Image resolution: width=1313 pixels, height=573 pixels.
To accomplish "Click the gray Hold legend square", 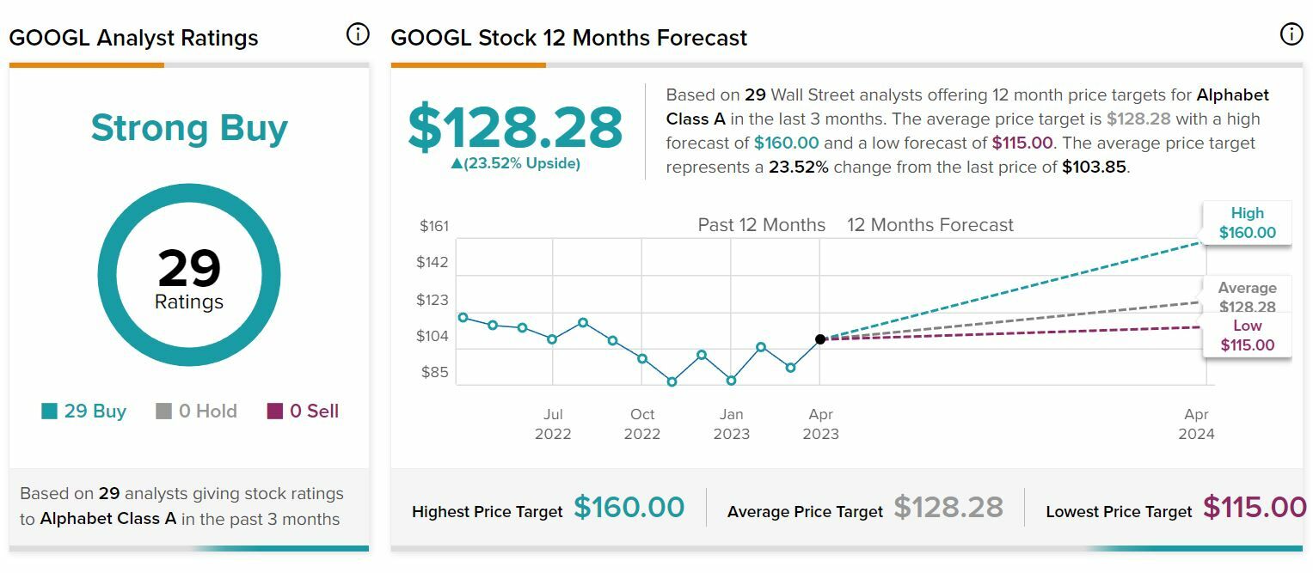I will coord(163,411).
